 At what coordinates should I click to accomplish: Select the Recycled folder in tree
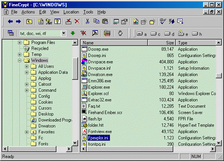(x=40, y=48)
